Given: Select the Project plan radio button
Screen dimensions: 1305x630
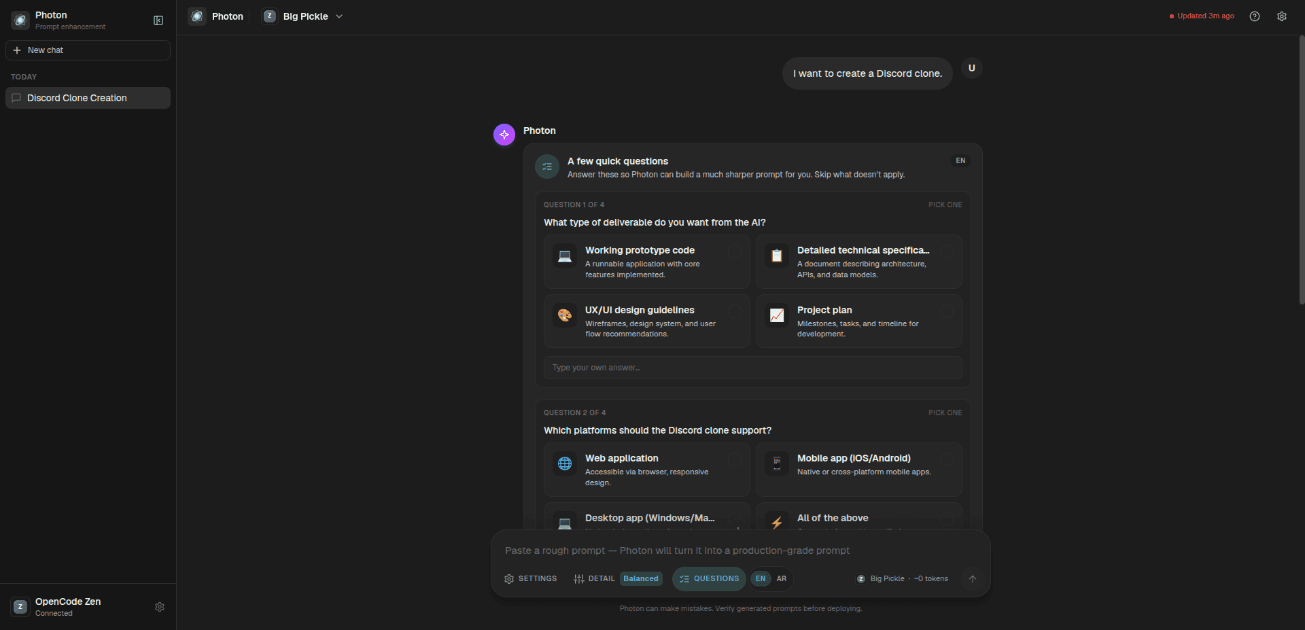Looking at the screenshot, I should [947, 311].
